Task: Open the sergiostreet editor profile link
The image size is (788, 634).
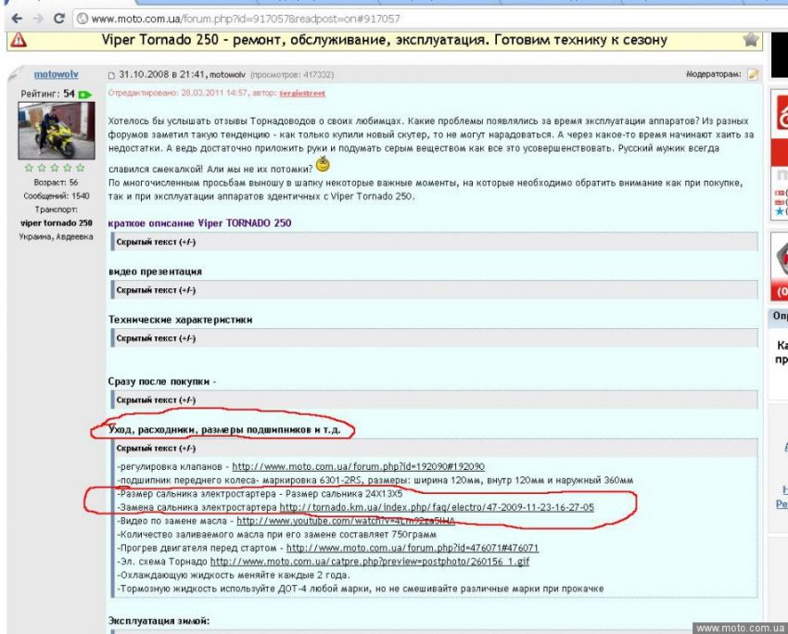Action: tap(302, 93)
